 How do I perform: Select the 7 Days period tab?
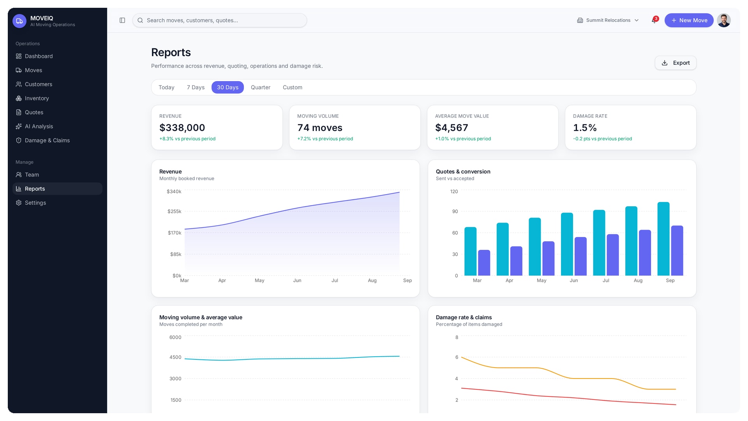196,87
